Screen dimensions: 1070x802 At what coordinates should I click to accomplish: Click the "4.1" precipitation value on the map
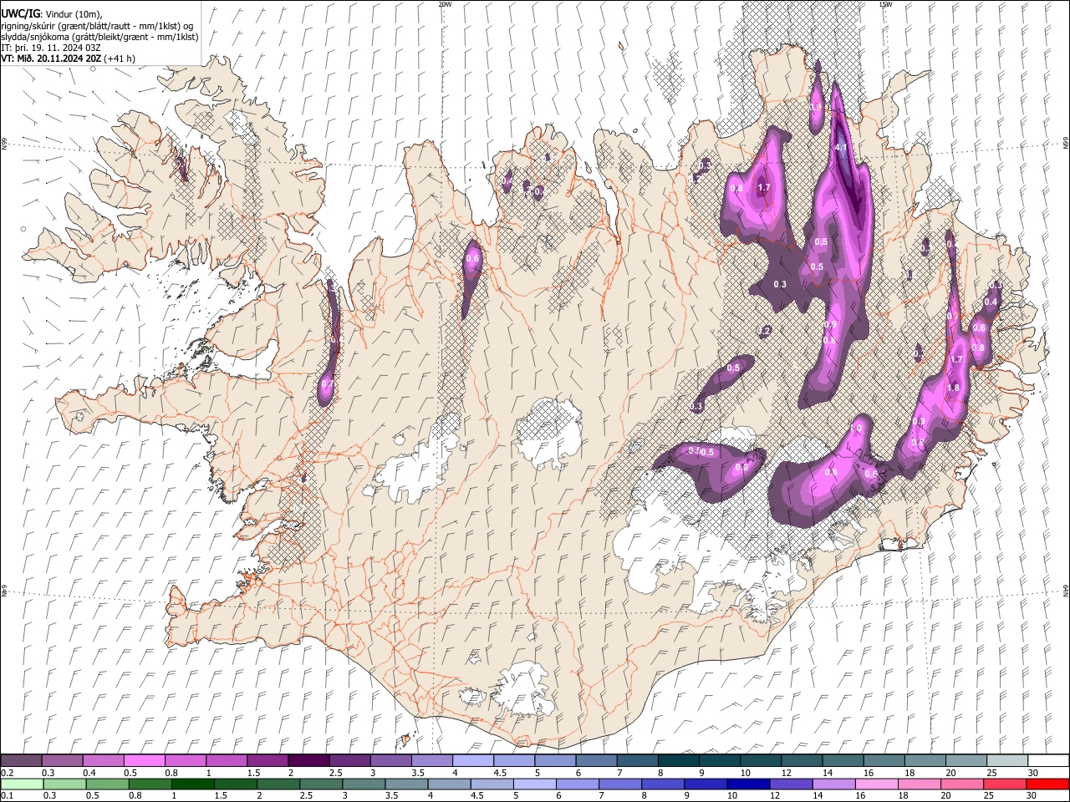pyautogui.click(x=842, y=148)
